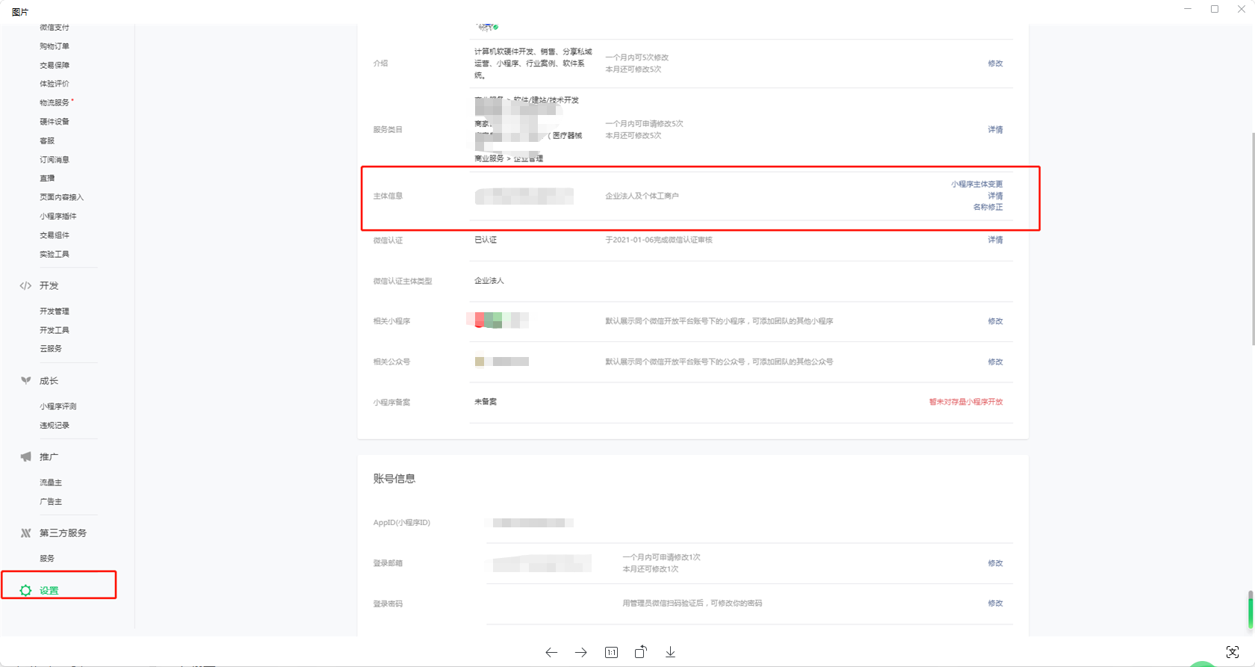Download the image with the save arrow icon

pyautogui.click(x=670, y=652)
